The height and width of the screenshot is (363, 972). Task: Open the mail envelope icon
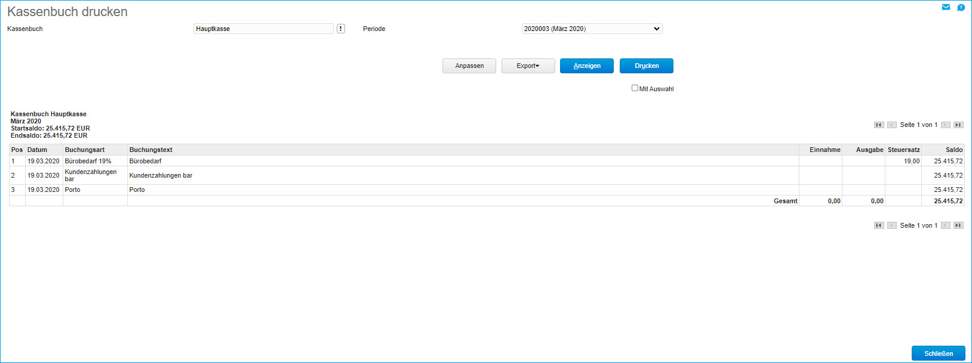946,7
